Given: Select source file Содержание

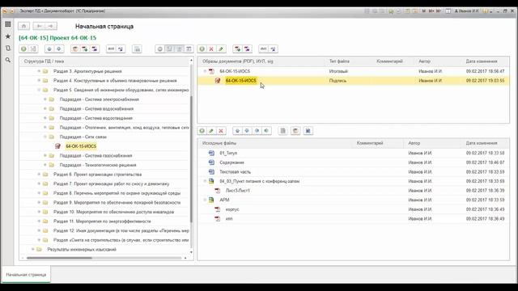Looking at the screenshot, I should (x=231, y=162).
